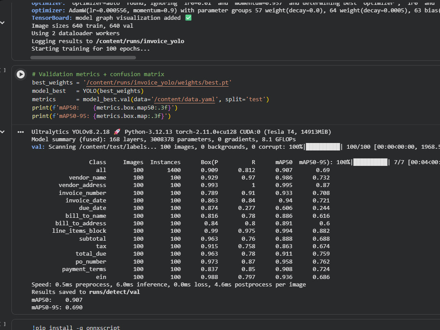440x330 pixels.
Task: Collapse the training log output chevron
Action: click(x=3, y=23)
